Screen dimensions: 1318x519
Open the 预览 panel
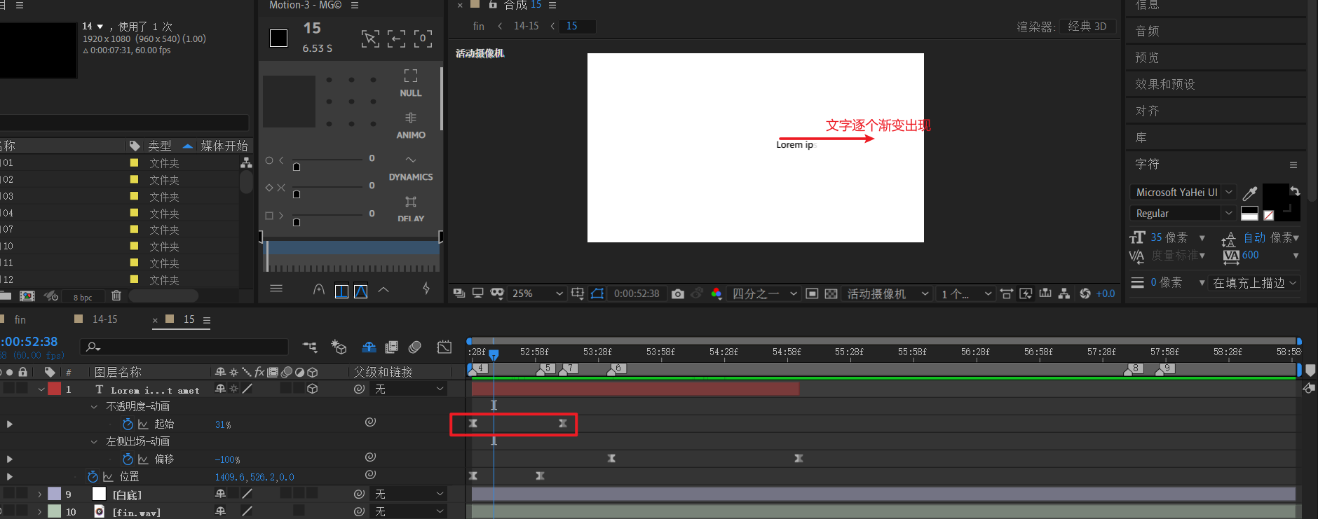coord(1147,57)
